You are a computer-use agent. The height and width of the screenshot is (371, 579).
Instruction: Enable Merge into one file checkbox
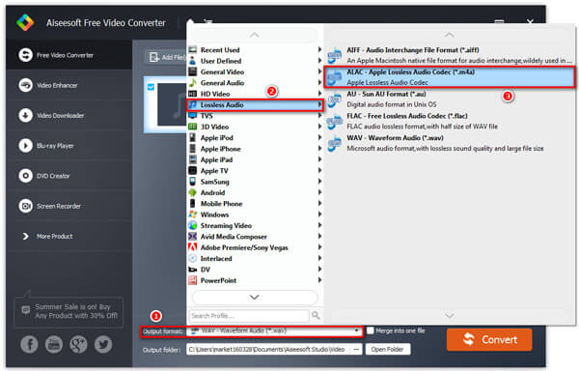(371, 330)
